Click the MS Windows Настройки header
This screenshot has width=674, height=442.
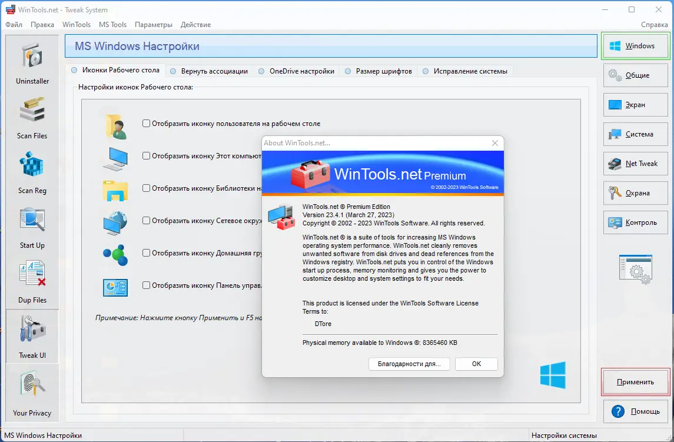click(x=331, y=46)
